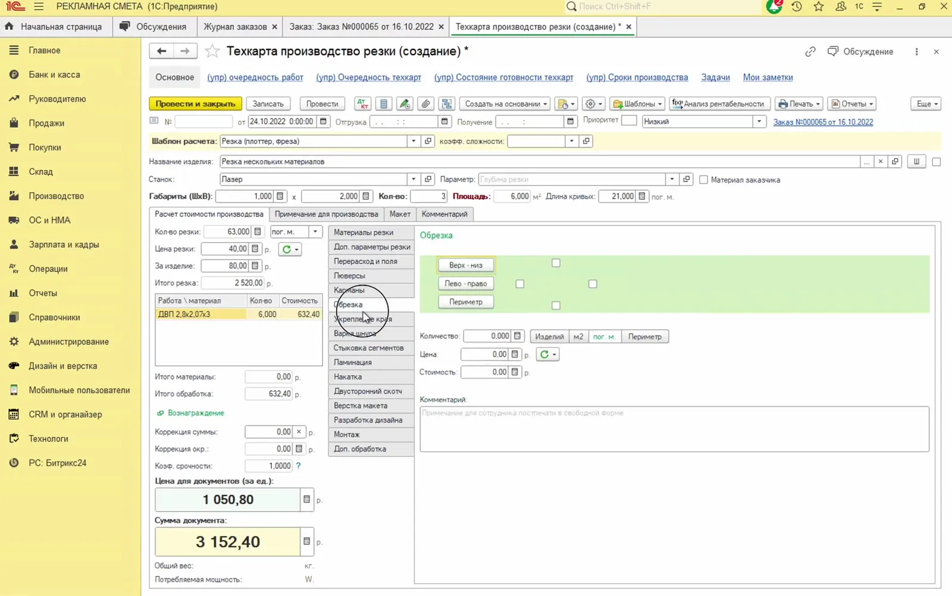Expand the Приоритет Низкий dropdown

pyautogui.click(x=759, y=121)
